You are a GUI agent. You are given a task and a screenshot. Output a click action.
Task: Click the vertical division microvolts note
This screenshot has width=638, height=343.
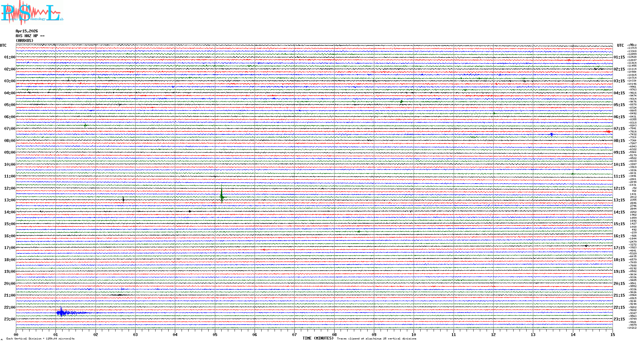[40, 339]
